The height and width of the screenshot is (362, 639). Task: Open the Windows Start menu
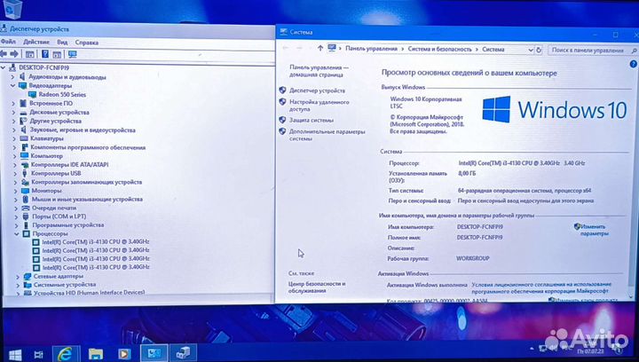(x=15, y=354)
